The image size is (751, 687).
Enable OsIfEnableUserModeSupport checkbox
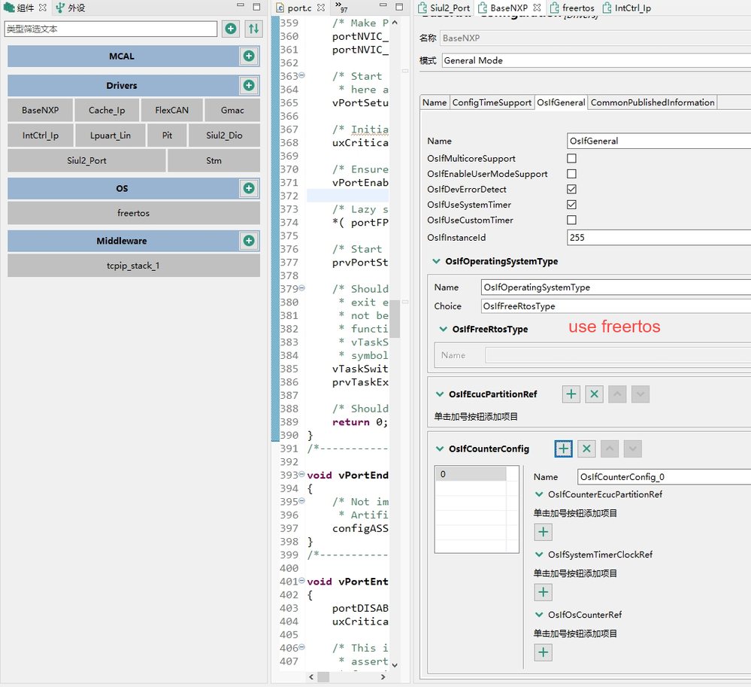click(571, 174)
